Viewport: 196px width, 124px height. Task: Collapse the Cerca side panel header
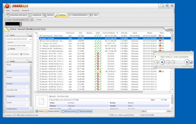pyautogui.click(x=19, y=35)
